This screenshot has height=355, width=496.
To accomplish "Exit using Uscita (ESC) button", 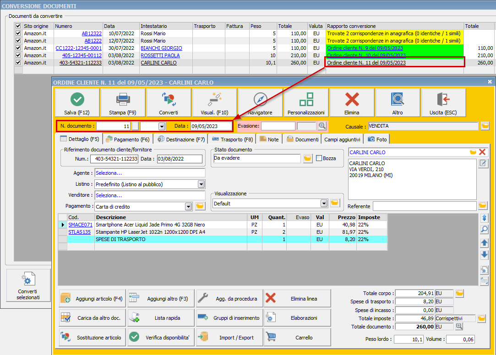I will pos(443,102).
